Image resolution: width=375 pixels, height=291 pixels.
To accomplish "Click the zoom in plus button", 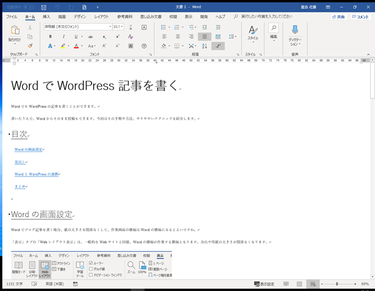I will [x=355, y=284].
